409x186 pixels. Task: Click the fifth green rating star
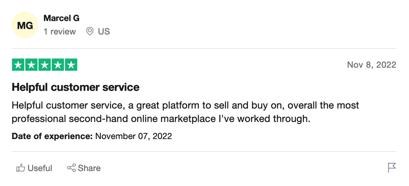(71, 65)
